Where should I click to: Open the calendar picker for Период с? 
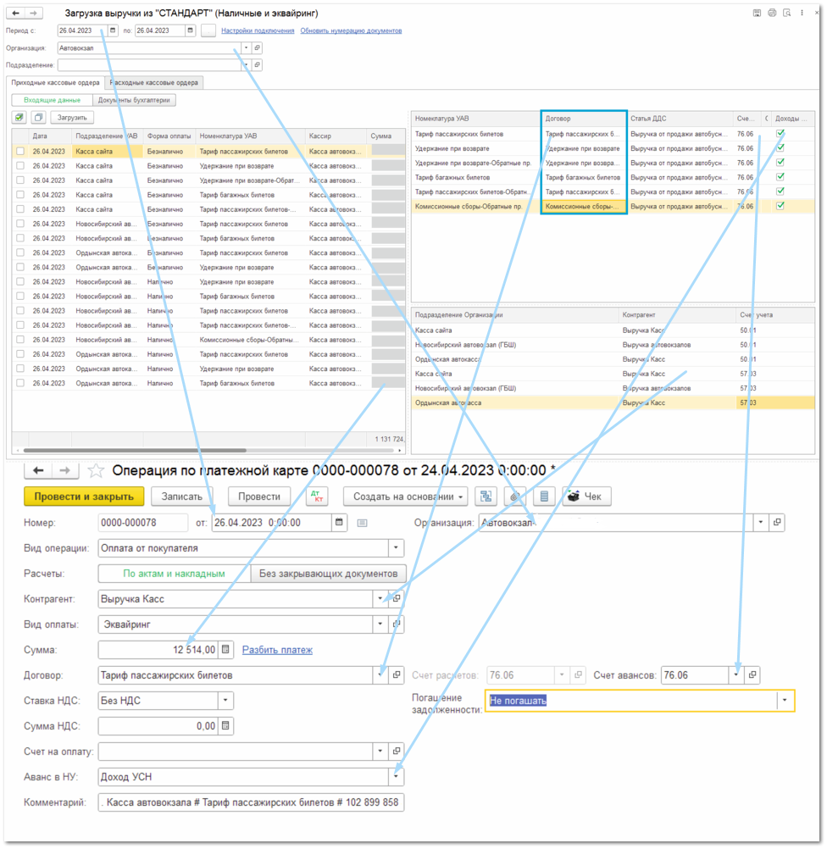point(113,31)
